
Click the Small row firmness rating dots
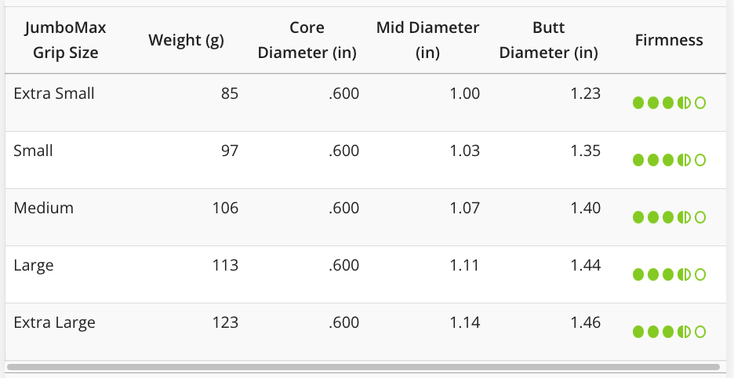coord(669,160)
